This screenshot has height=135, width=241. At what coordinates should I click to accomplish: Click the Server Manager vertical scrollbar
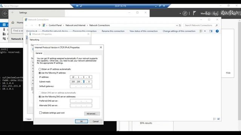coord(239,70)
